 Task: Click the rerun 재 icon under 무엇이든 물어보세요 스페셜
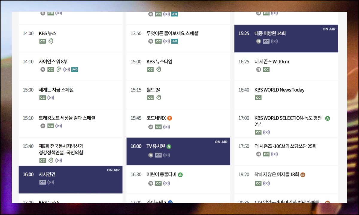click(151, 41)
